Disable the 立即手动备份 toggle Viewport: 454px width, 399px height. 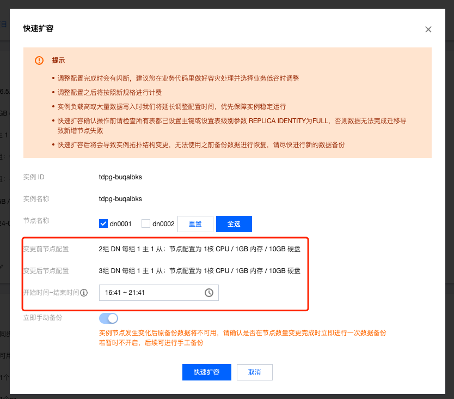[108, 318]
